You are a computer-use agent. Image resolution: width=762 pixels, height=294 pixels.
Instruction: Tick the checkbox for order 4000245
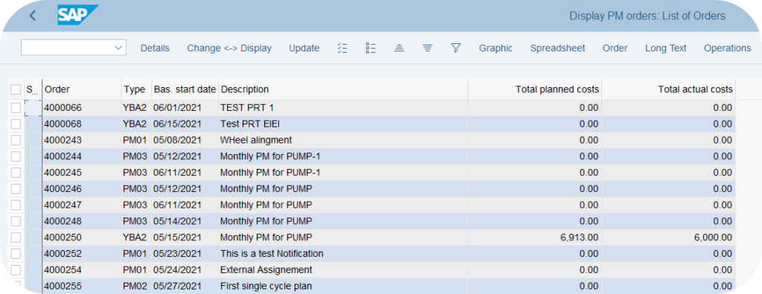pos(16,173)
